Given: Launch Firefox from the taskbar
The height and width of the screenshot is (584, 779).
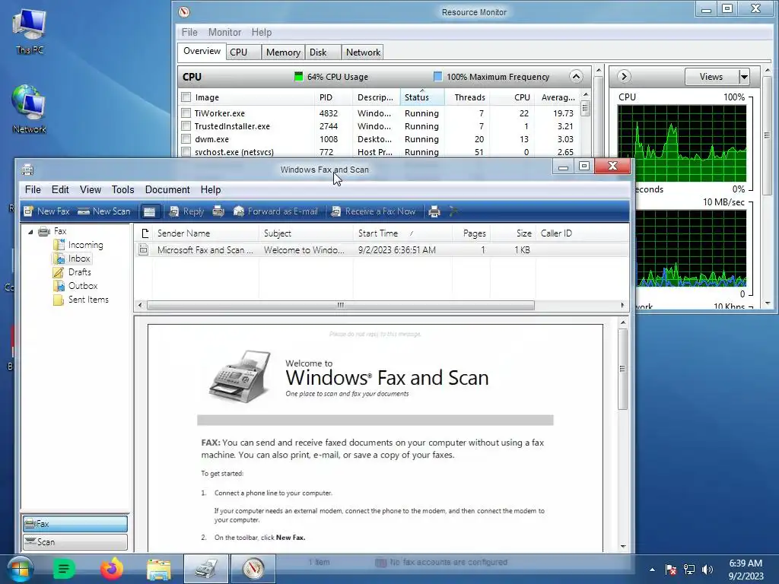Looking at the screenshot, I should pos(112,569).
